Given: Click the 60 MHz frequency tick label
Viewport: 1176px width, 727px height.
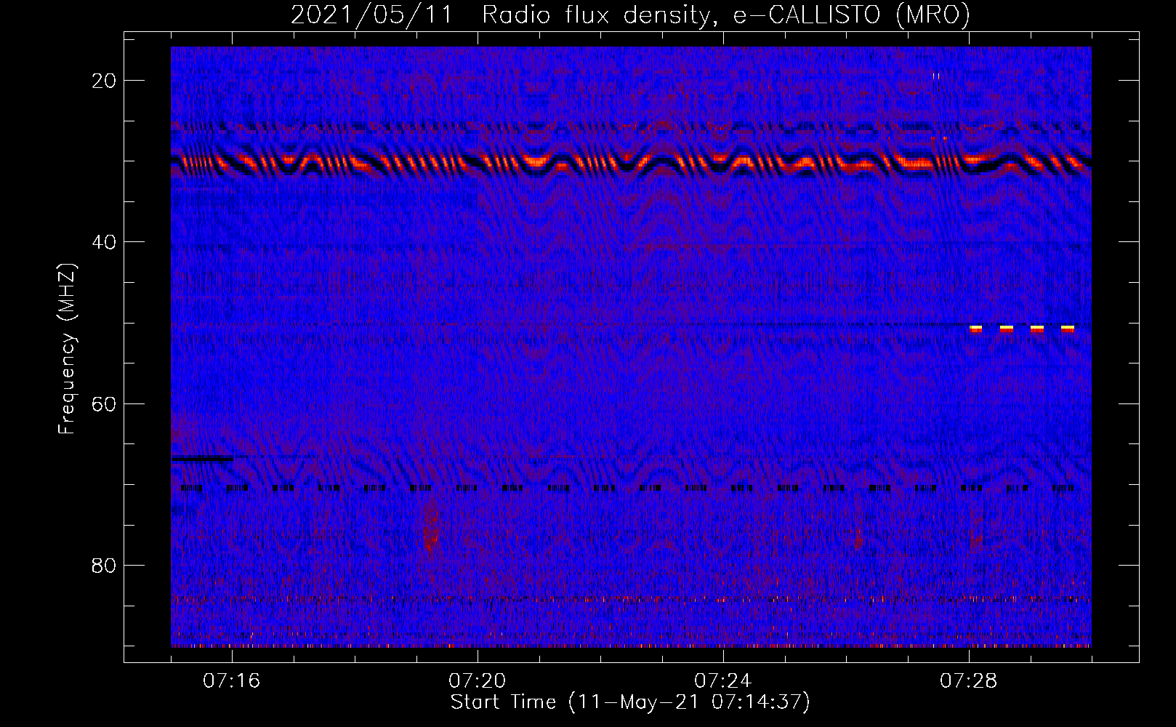Looking at the screenshot, I should (x=104, y=404).
